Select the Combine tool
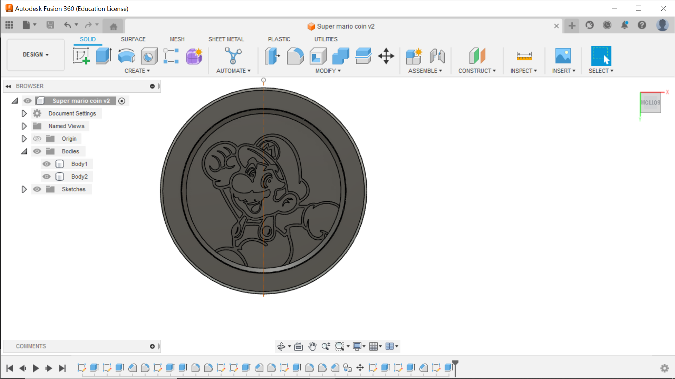The image size is (675, 379). [x=341, y=56]
